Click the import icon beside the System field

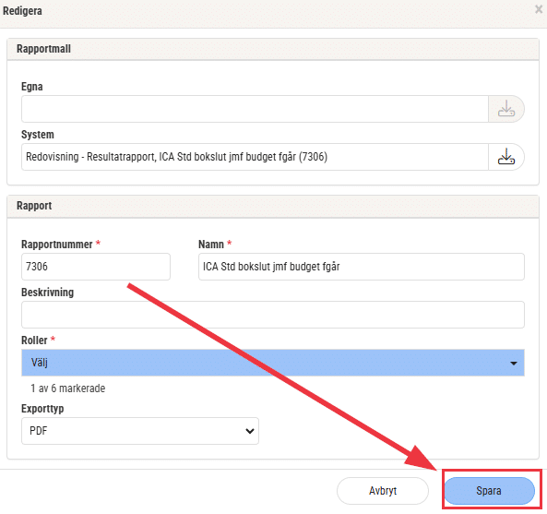pos(505,157)
